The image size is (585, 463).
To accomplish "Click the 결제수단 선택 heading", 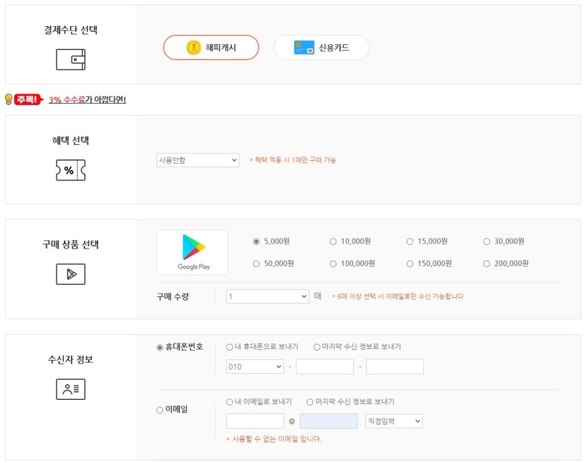I will click(x=71, y=30).
